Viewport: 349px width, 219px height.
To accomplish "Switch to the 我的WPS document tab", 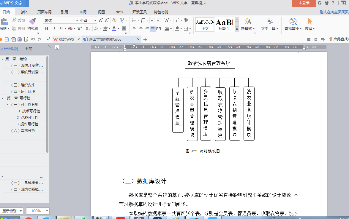I will click(66, 39).
